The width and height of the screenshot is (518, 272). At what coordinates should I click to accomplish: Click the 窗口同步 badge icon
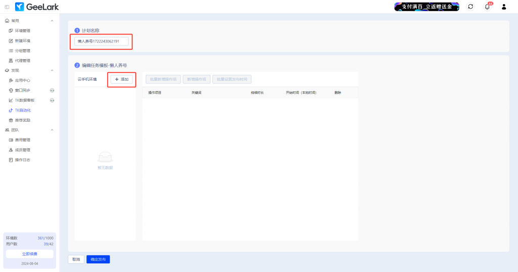coord(52,90)
